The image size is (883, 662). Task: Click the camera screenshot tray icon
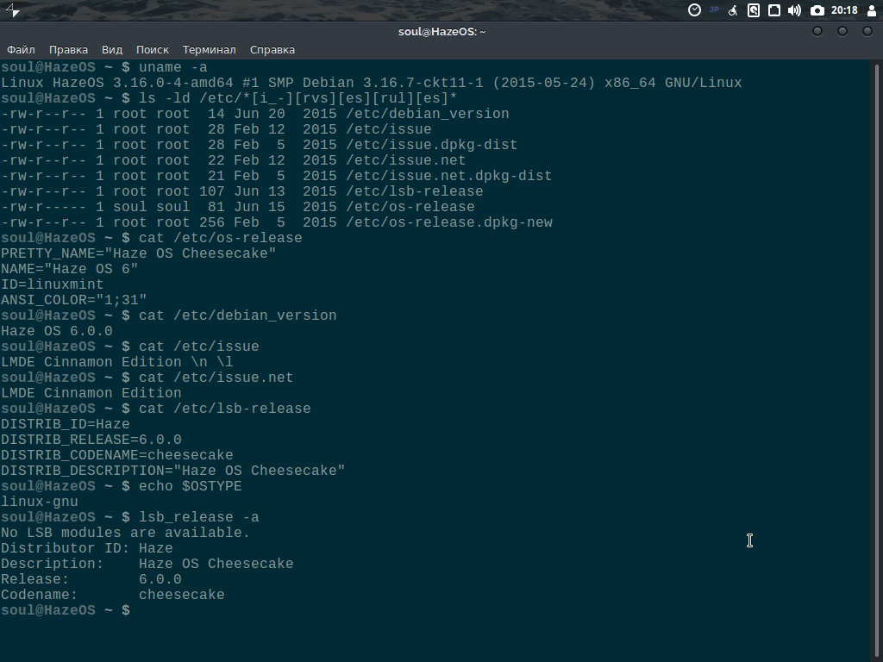[x=817, y=10]
